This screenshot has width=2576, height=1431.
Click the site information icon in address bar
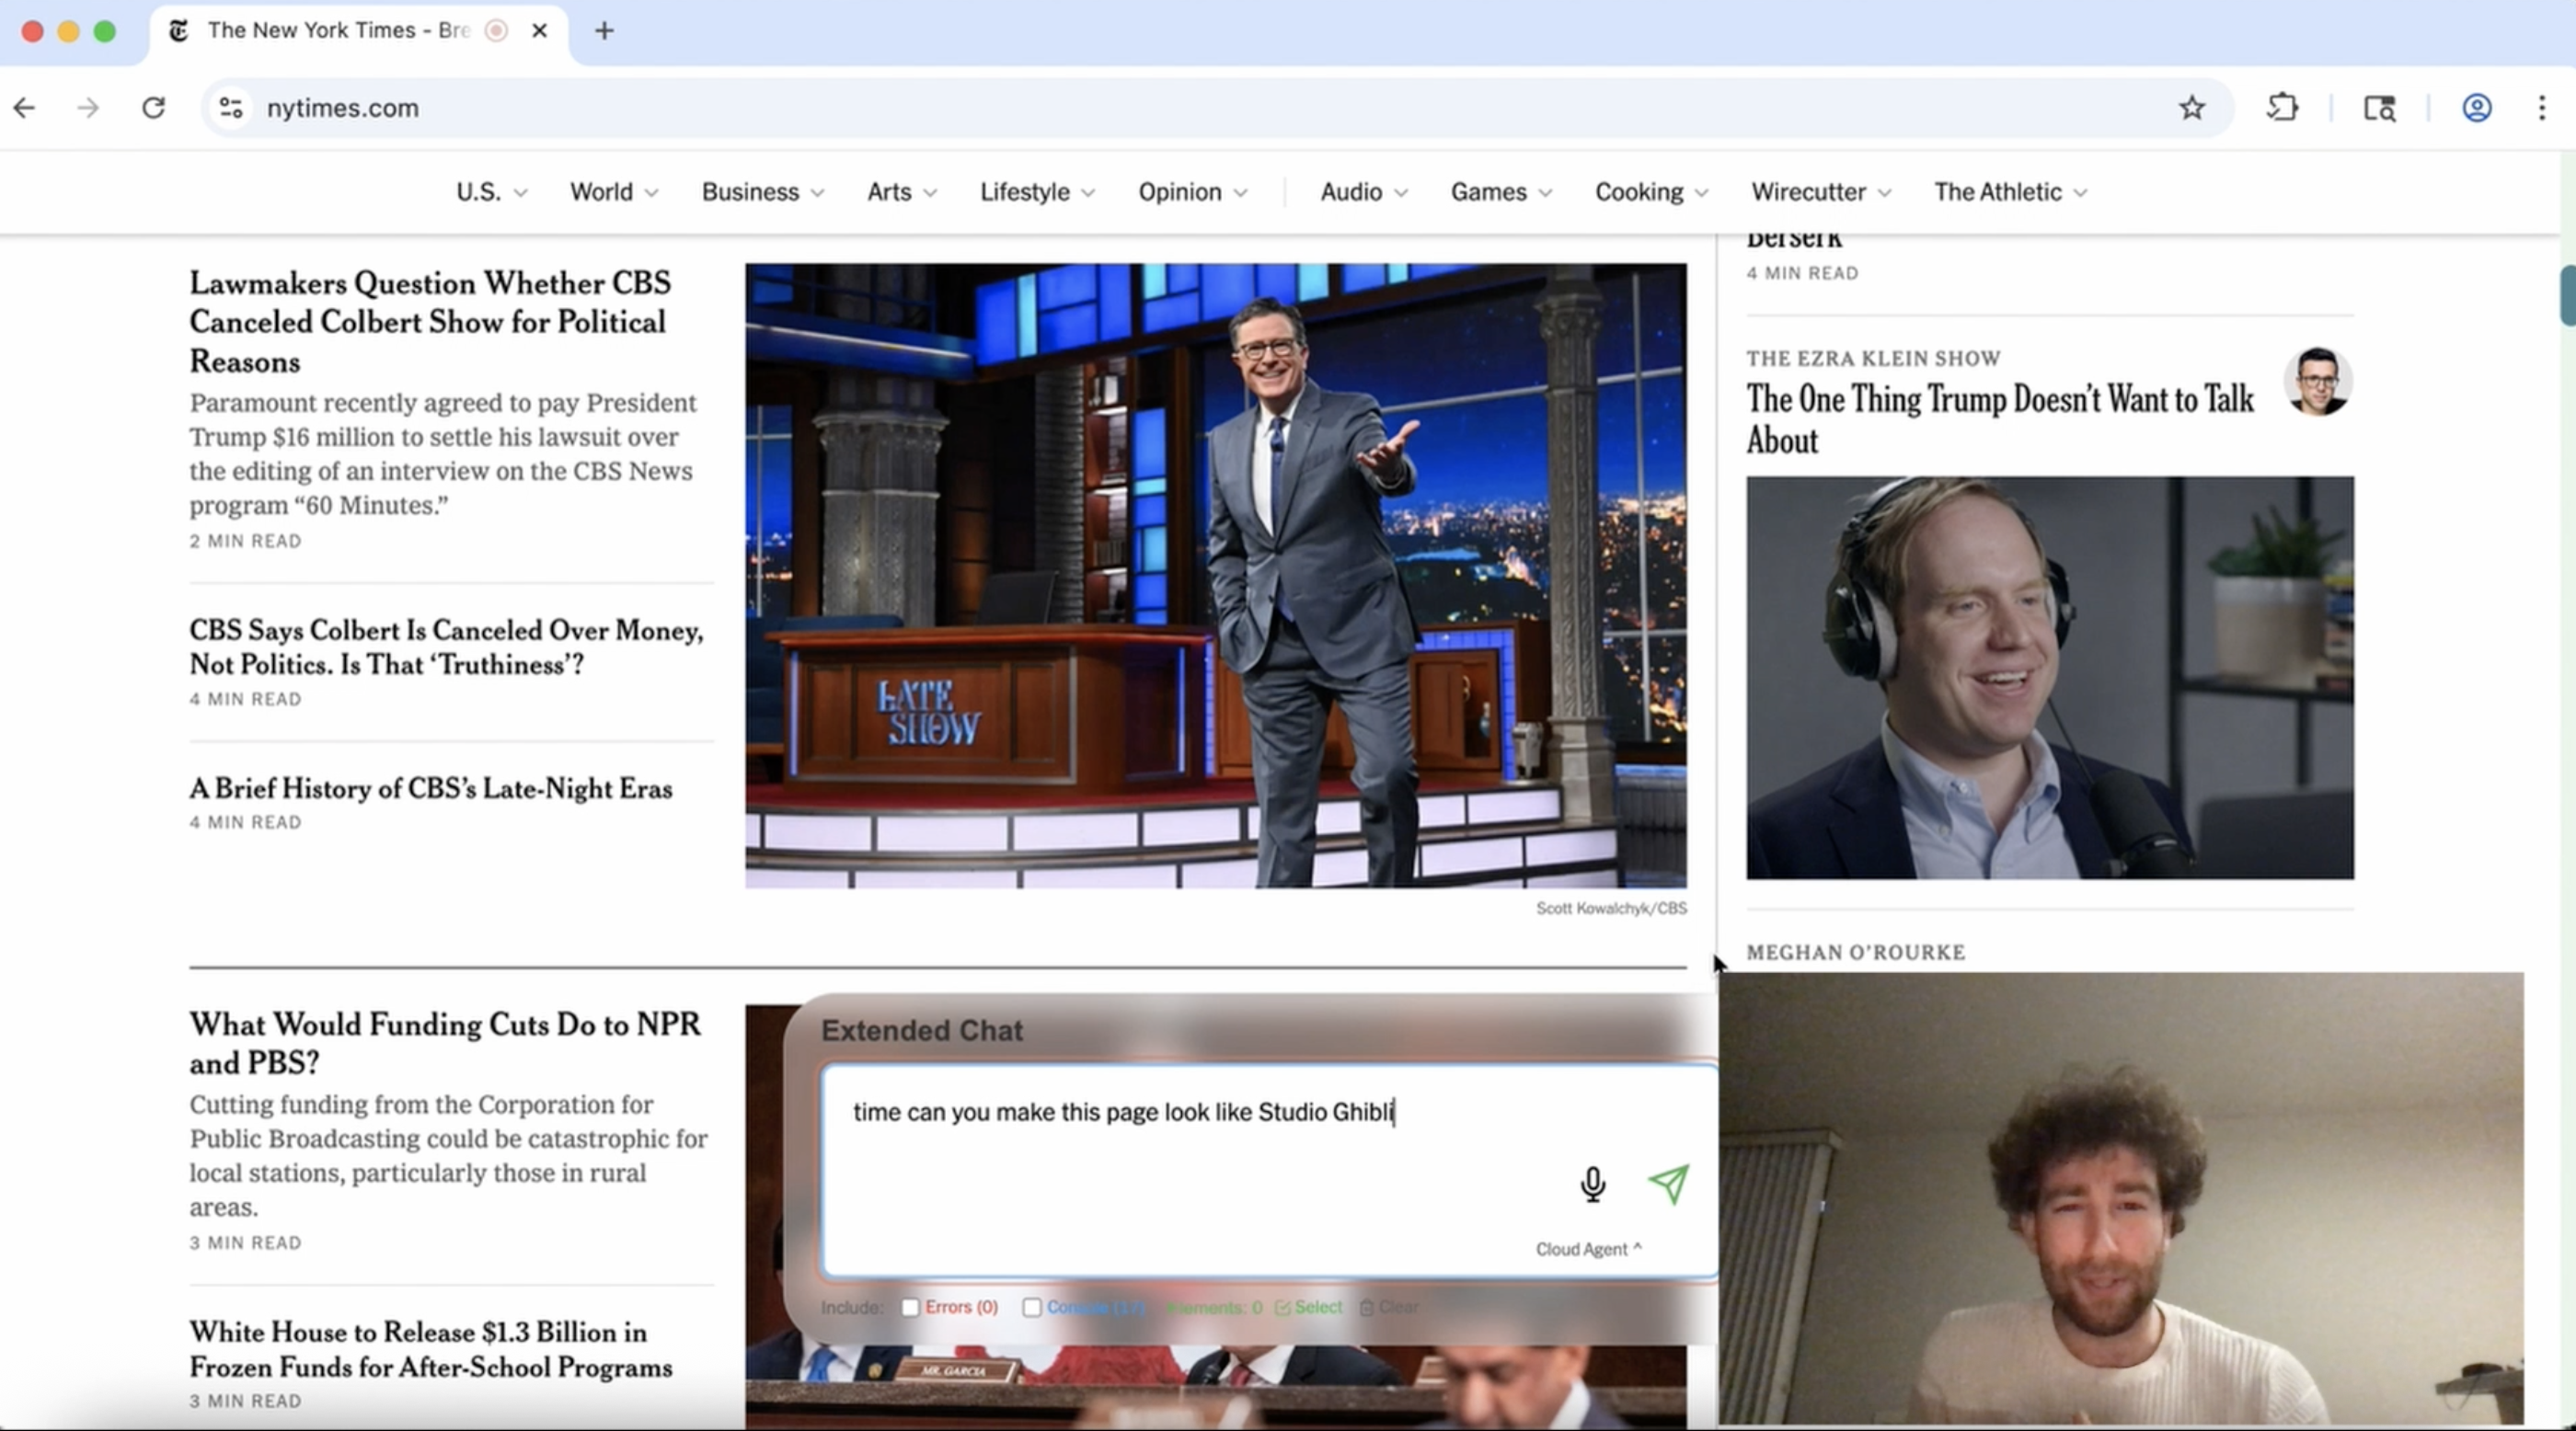click(x=231, y=108)
